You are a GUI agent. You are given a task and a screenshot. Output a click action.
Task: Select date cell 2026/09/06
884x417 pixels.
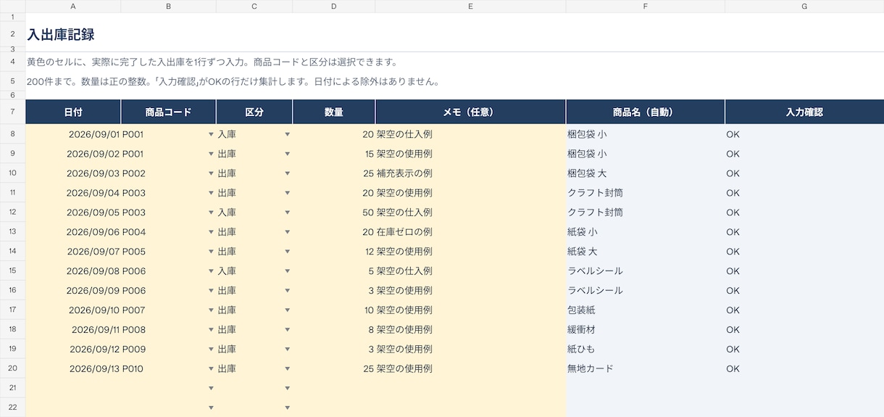pyautogui.click(x=73, y=232)
